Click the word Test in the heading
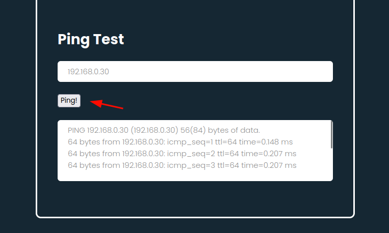Screen dimensions: 389x233 [x=109, y=39]
